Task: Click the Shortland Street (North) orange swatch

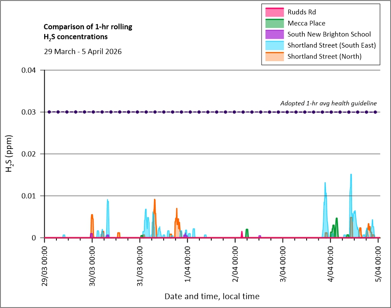Action: [x=274, y=56]
